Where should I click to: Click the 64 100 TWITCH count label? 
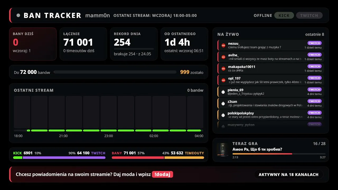pyautogui.click(x=91, y=153)
